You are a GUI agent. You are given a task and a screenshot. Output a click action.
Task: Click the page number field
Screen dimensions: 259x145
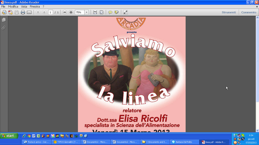tap(51, 12)
